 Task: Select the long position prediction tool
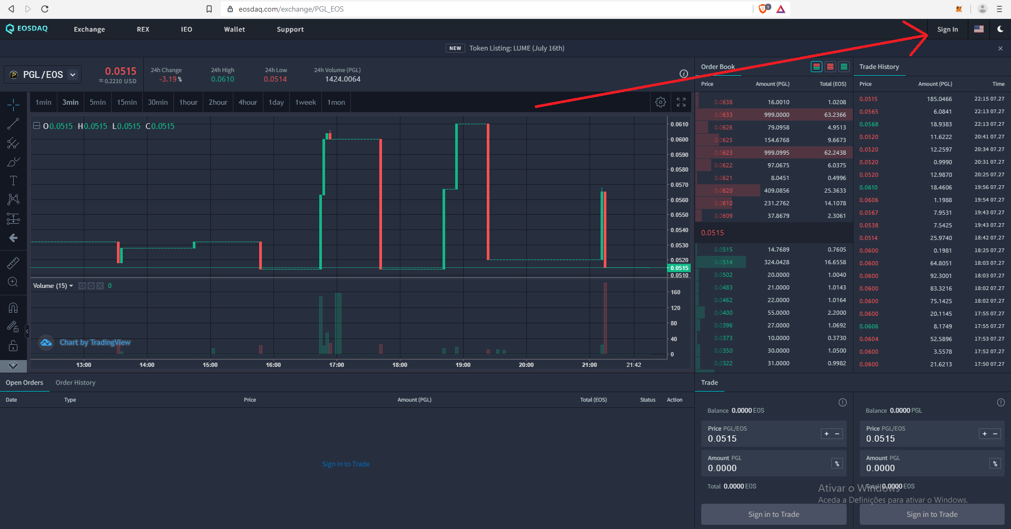(x=13, y=218)
